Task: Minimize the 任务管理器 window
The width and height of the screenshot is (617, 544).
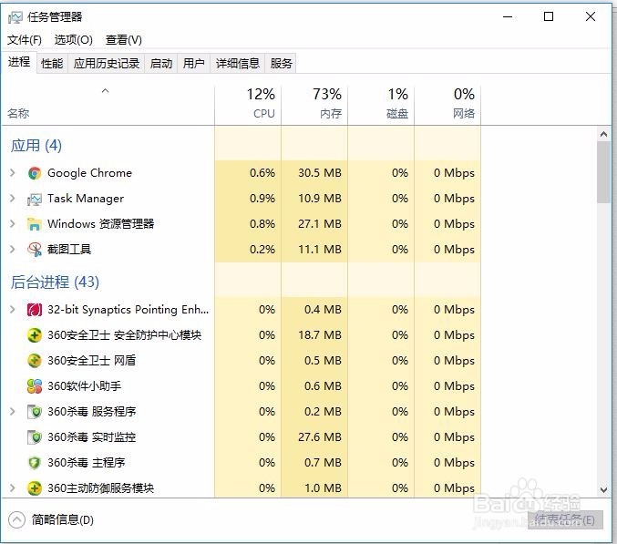Action: pyautogui.click(x=508, y=17)
